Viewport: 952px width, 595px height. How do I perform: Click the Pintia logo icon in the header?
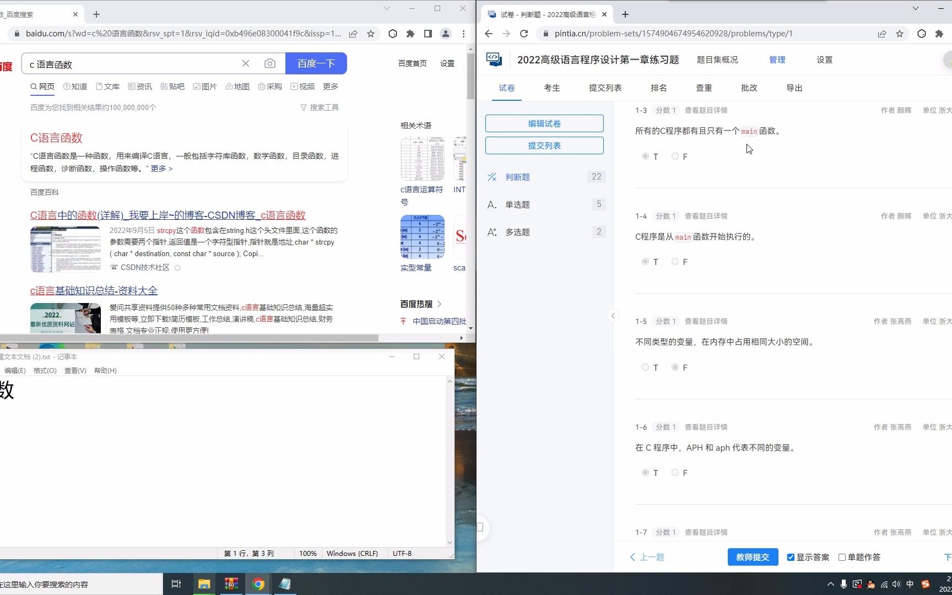pos(494,59)
